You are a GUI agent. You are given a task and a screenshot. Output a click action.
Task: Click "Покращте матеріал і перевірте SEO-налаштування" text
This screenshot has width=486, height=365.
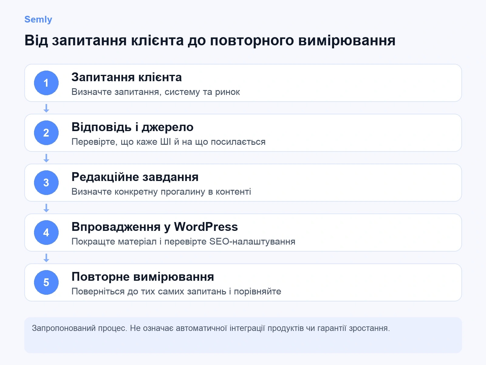183,242
